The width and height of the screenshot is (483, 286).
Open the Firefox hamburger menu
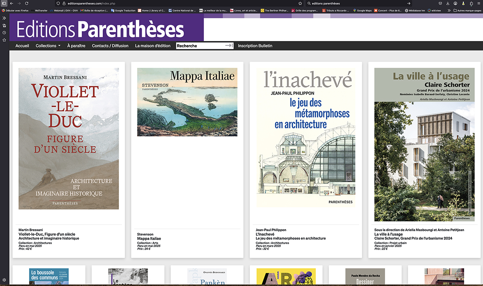click(x=479, y=3)
